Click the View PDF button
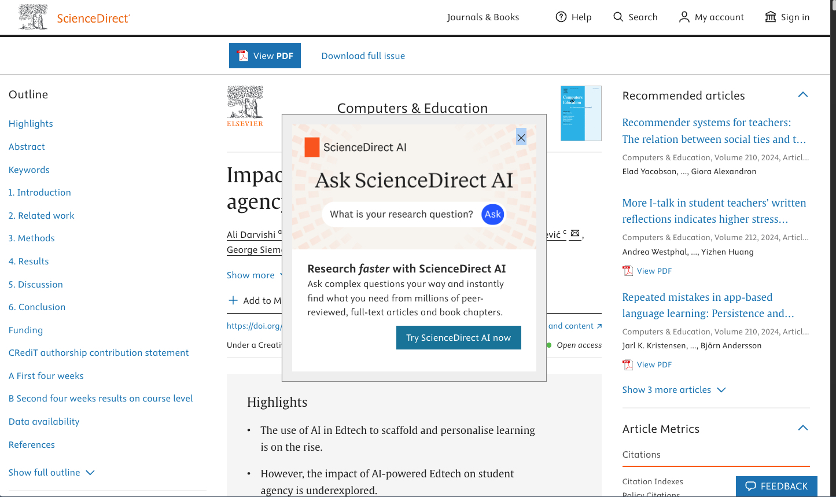 pyautogui.click(x=265, y=56)
